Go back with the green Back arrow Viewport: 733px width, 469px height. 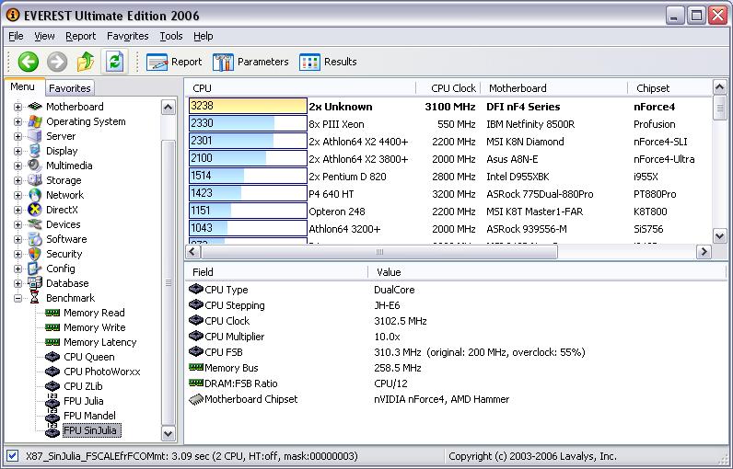click(28, 62)
